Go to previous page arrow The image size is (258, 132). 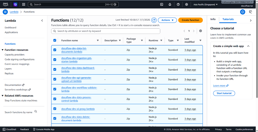(x=184, y=31)
